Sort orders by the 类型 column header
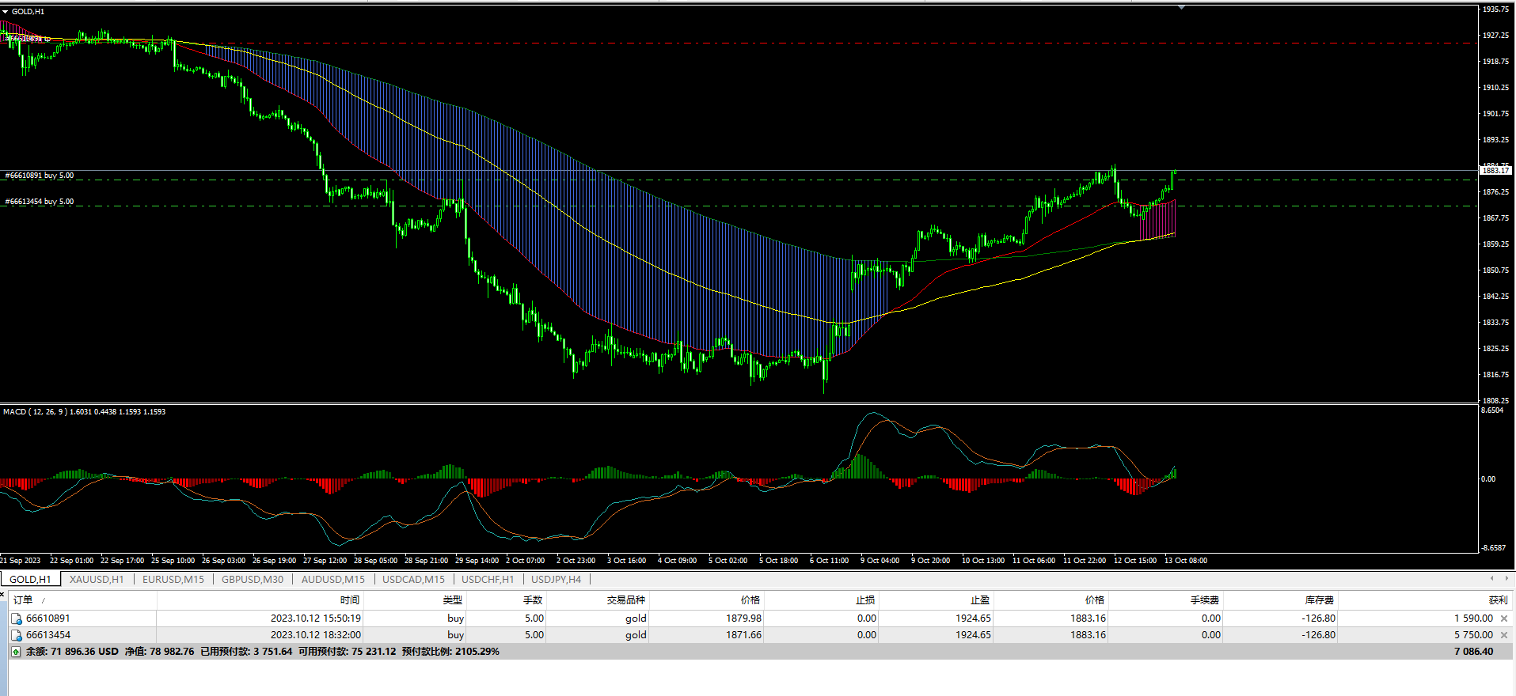This screenshot has height=696, width=1516. pyautogui.click(x=453, y=600)
